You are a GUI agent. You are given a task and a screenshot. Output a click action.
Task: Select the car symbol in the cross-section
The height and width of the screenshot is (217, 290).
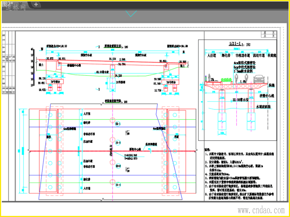coord(260,79)
